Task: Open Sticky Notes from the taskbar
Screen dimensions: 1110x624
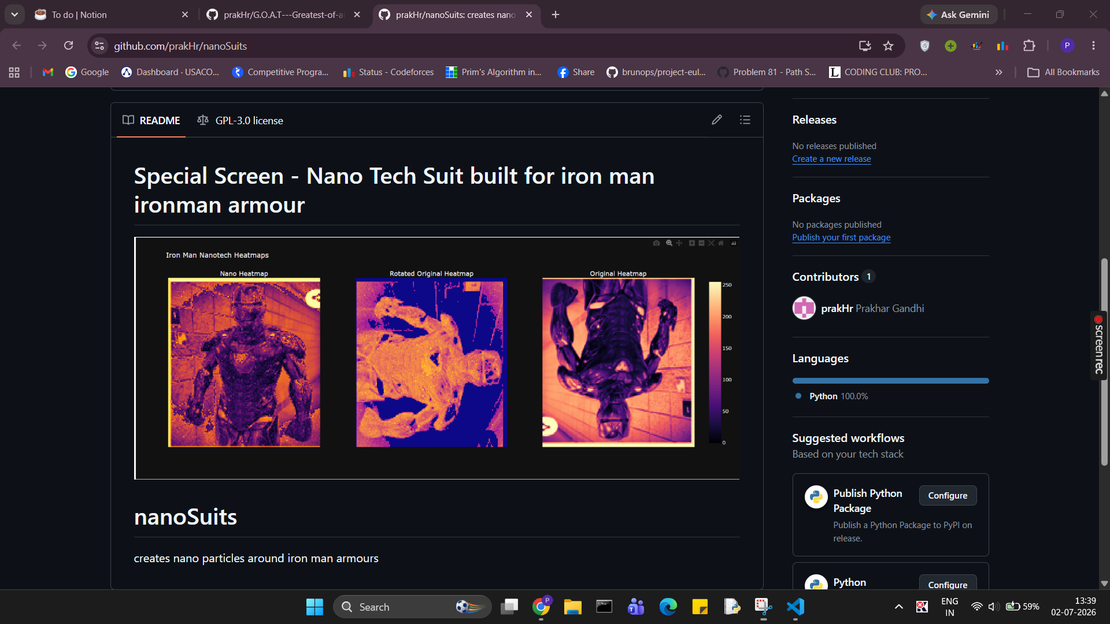Action: pyautogui.click(x=700, y=607)
